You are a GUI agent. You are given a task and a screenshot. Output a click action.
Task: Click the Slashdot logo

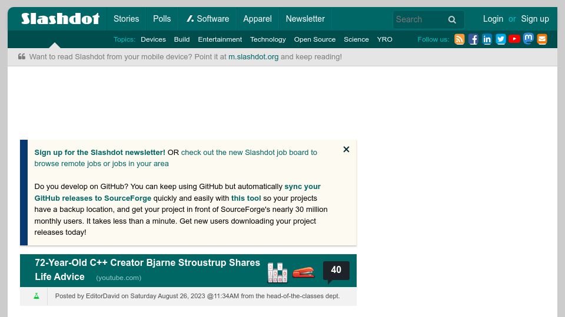[60, 19]
